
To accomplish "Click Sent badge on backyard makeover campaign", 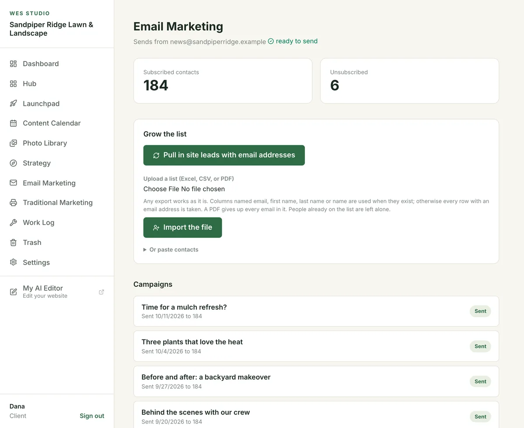I will pos(480,381).
